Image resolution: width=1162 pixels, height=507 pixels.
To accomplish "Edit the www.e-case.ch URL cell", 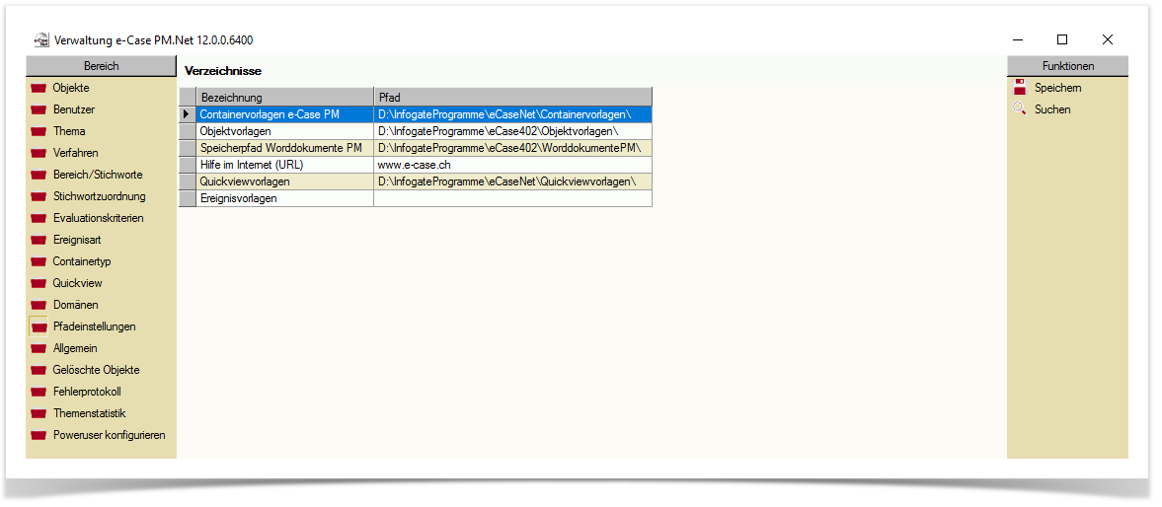I will tap(512, 165).
